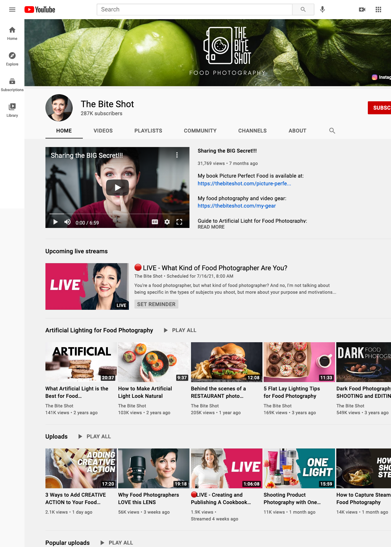Search within the channel via magnifier
The height and width of the screenshot is (547, 391).
point(332,131)
